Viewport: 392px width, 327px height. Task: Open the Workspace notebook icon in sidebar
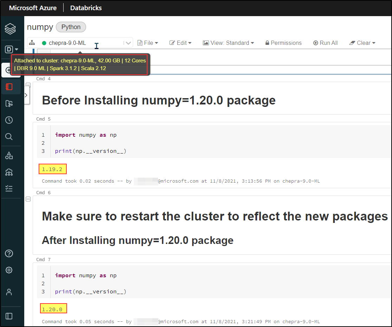9,87
